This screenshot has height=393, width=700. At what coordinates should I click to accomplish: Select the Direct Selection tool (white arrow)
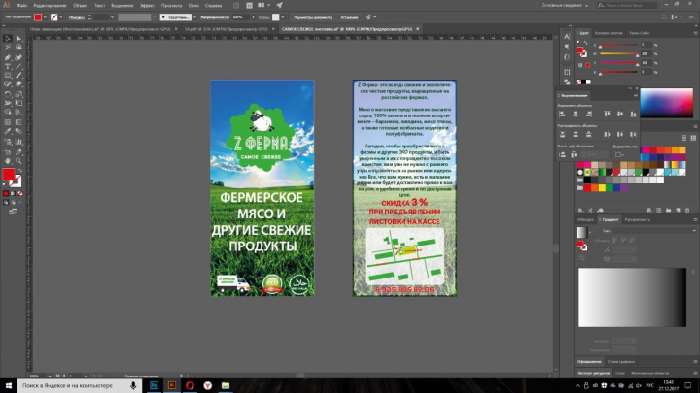tap(18, 39)
